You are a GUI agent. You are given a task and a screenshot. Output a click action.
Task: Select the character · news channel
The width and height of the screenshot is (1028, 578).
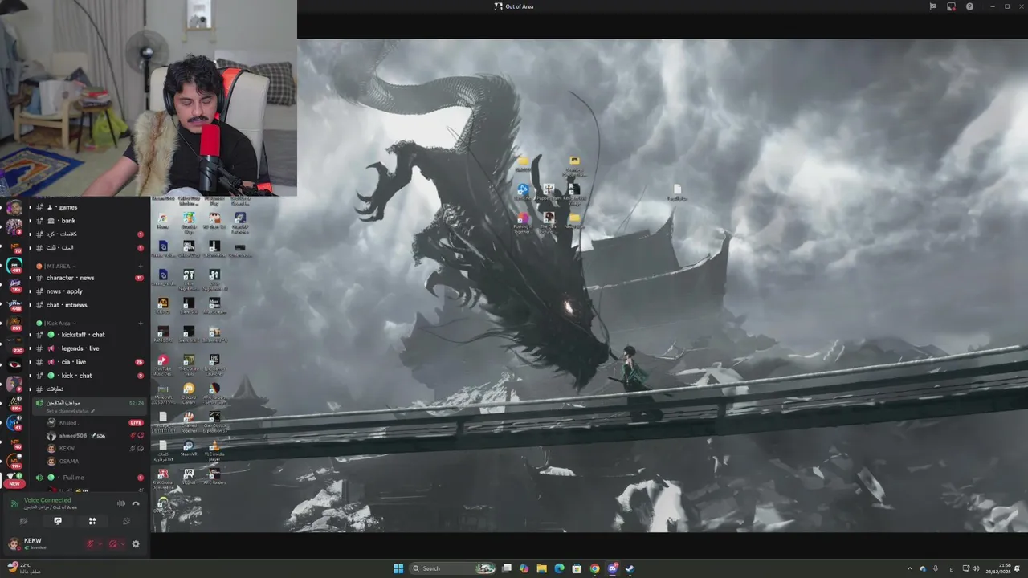88,278
